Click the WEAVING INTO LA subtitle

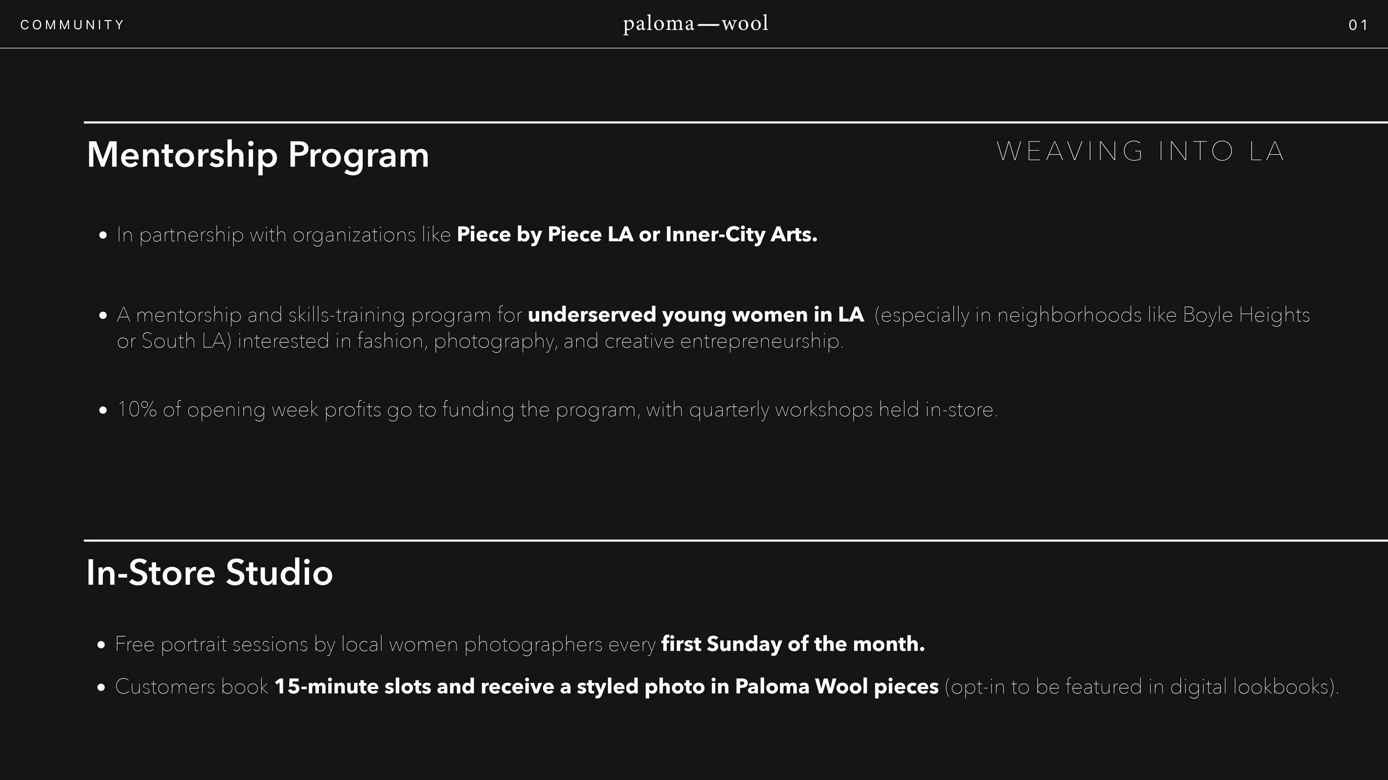coord(1140,151)
